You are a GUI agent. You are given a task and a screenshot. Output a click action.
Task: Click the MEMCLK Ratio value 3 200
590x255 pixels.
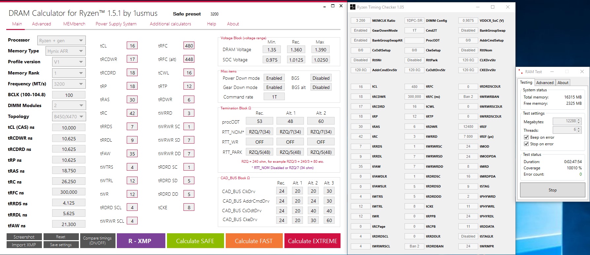click(x=361, y=20)
